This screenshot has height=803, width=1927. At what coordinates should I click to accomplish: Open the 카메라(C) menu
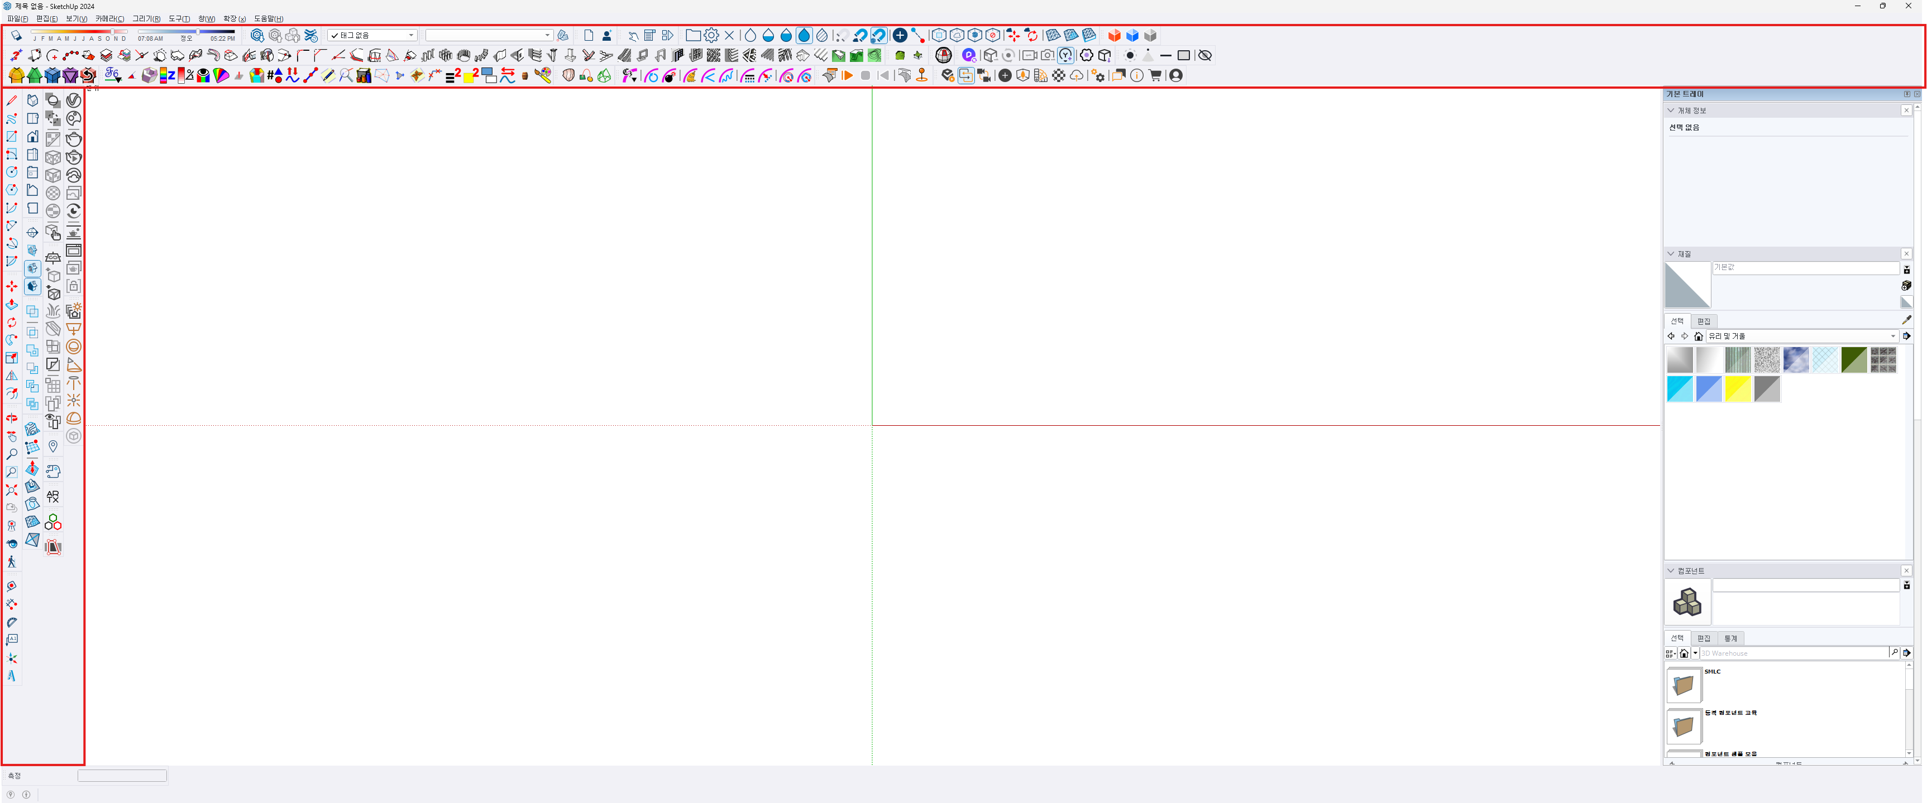(x=109, y=18)
